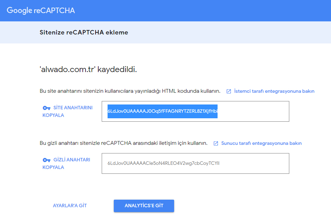Click the reCAPTCHA wordmark in the header
The height and width of the screenshot is (220, 331).
pyautogui.click(x=54, y=11)
